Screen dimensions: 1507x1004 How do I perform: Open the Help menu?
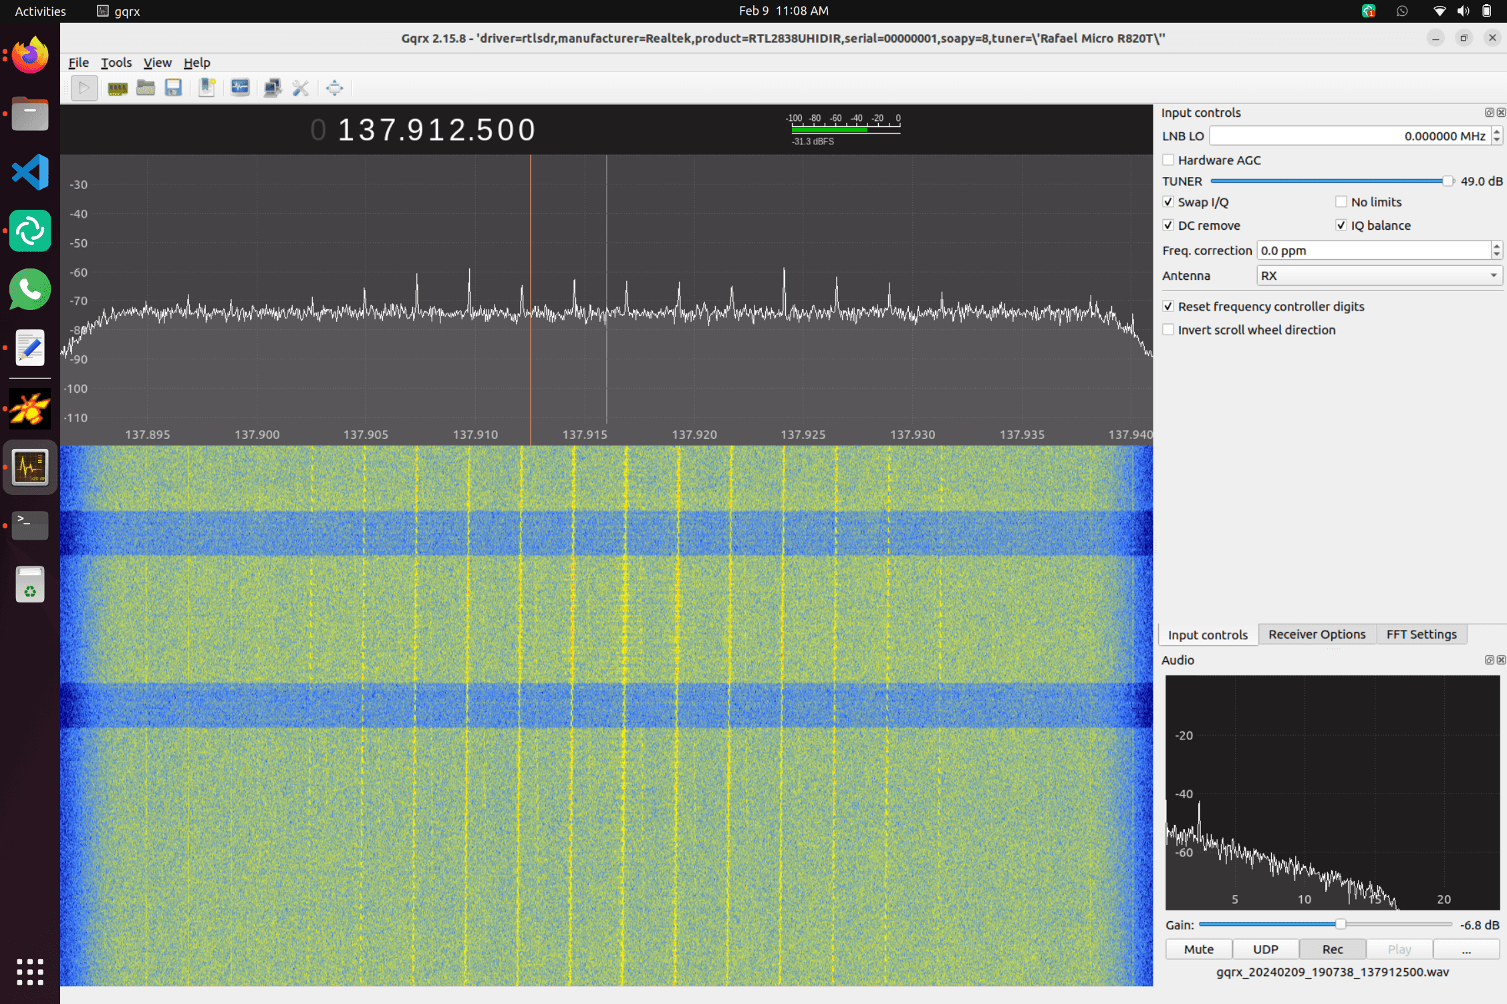(196, 62)
